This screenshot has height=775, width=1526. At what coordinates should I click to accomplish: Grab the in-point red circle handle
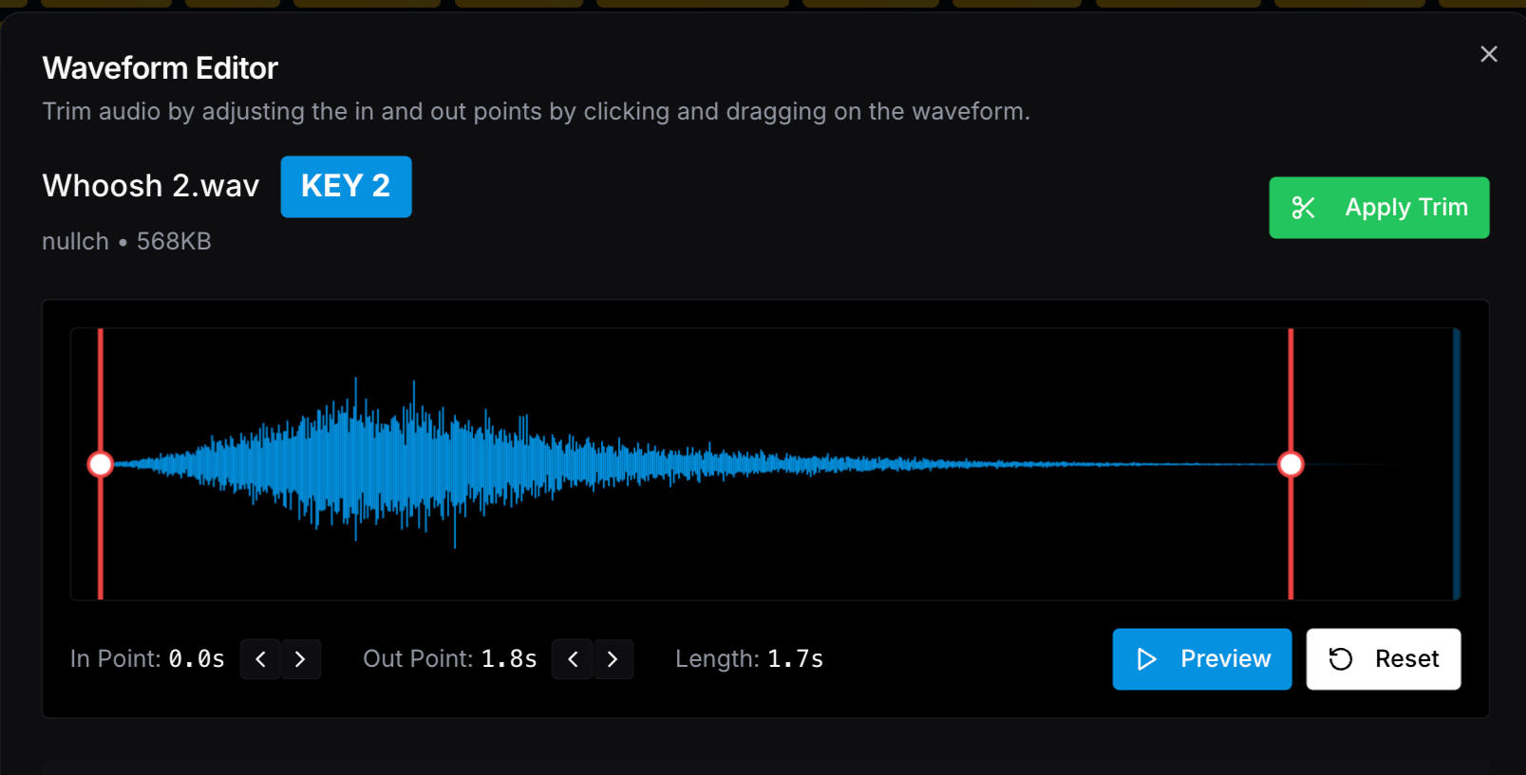[101, 464]
